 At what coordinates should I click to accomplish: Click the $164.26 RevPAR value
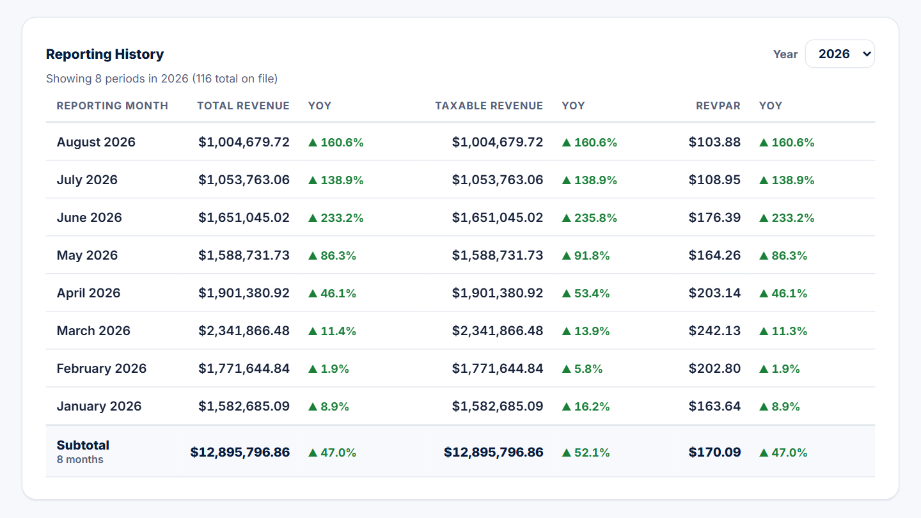[714, 255]
